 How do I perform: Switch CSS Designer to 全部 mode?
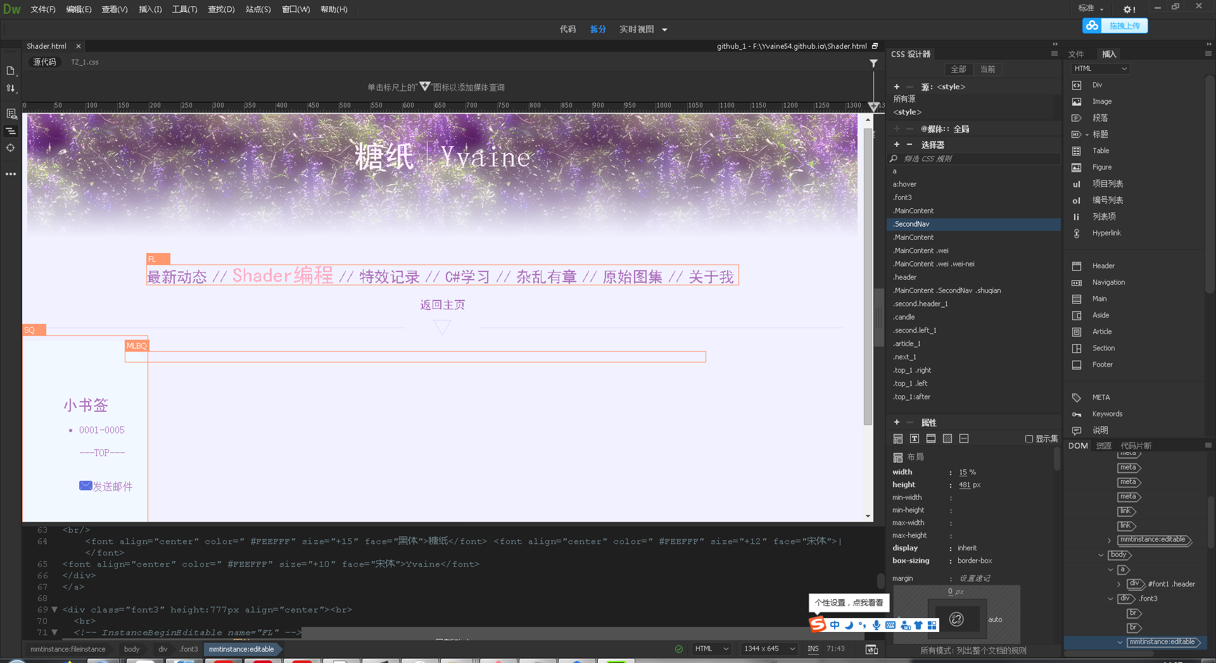click(x=958, y=69)
